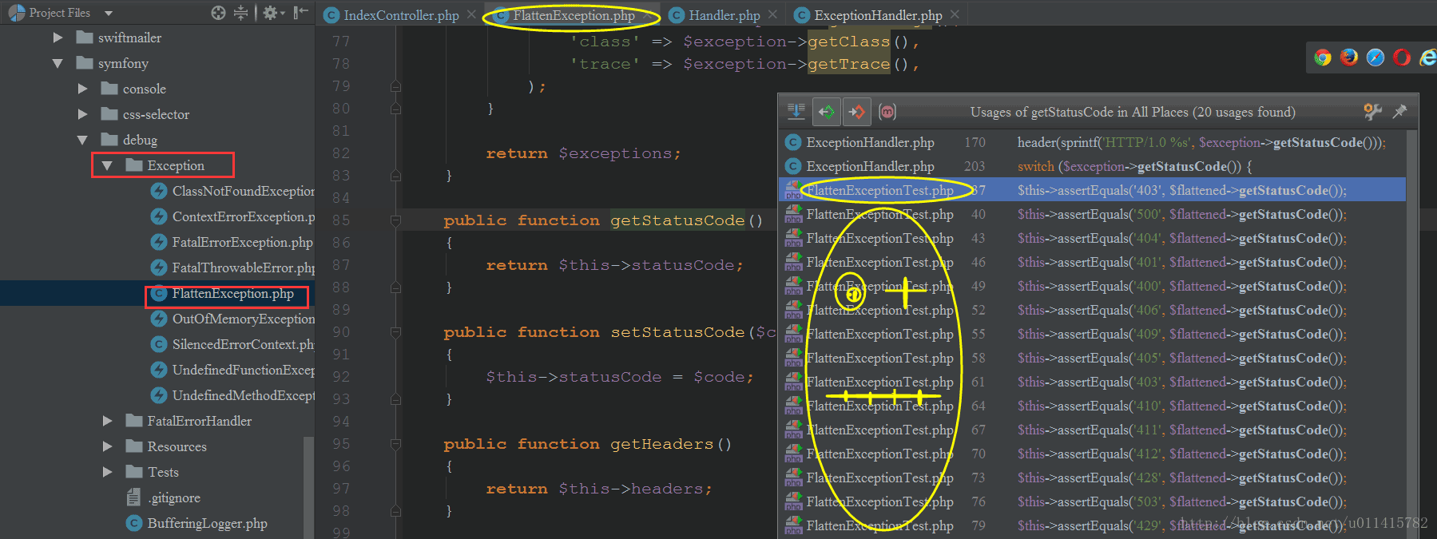Image resolution: width=1437 pixels, height=539 pixels.
Task: Click the scroll from source target icon
Action: tap(218, 13)
